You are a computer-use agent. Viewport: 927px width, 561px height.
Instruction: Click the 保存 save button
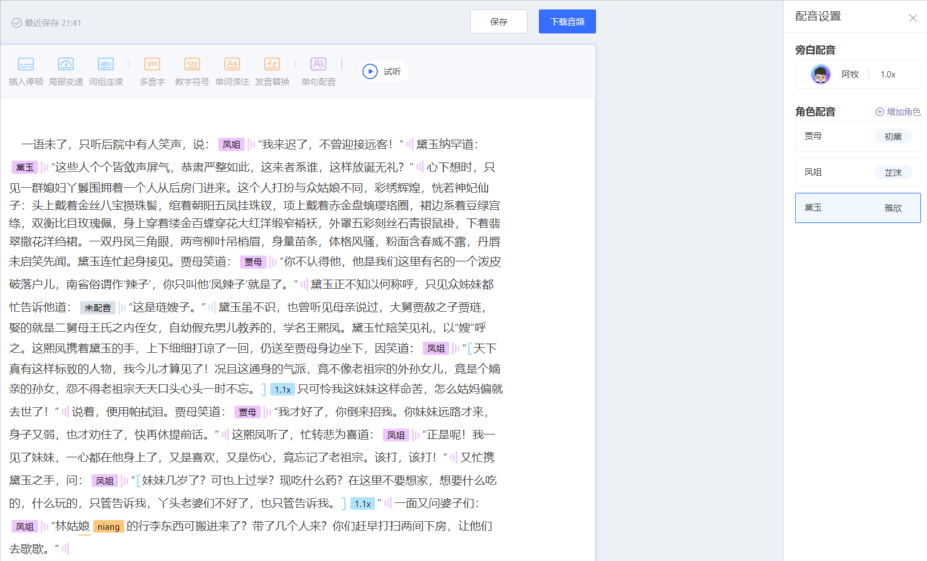[x=498, y=21]
